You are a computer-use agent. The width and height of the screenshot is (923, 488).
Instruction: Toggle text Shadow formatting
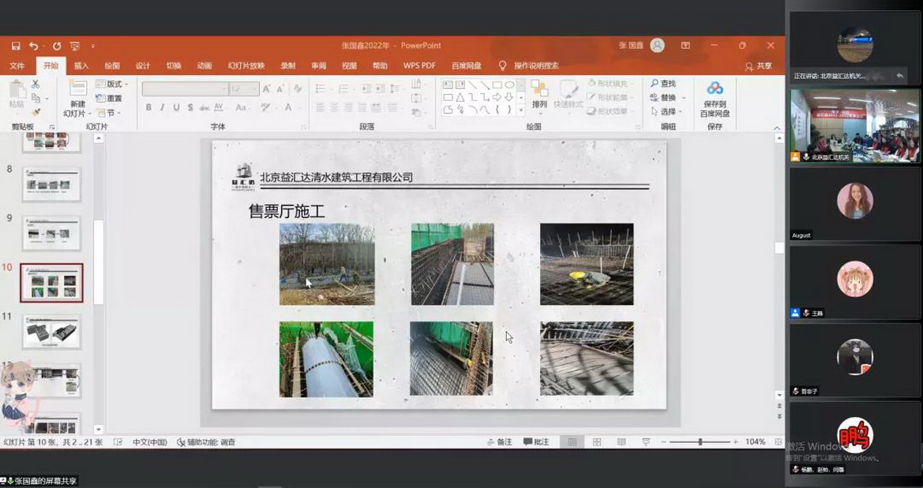click(x=190, y=108)
